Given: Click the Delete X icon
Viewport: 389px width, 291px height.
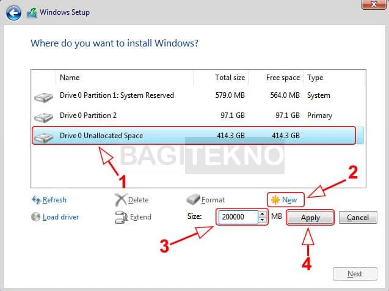Looking at the screenshot, I should click(121, 200).
